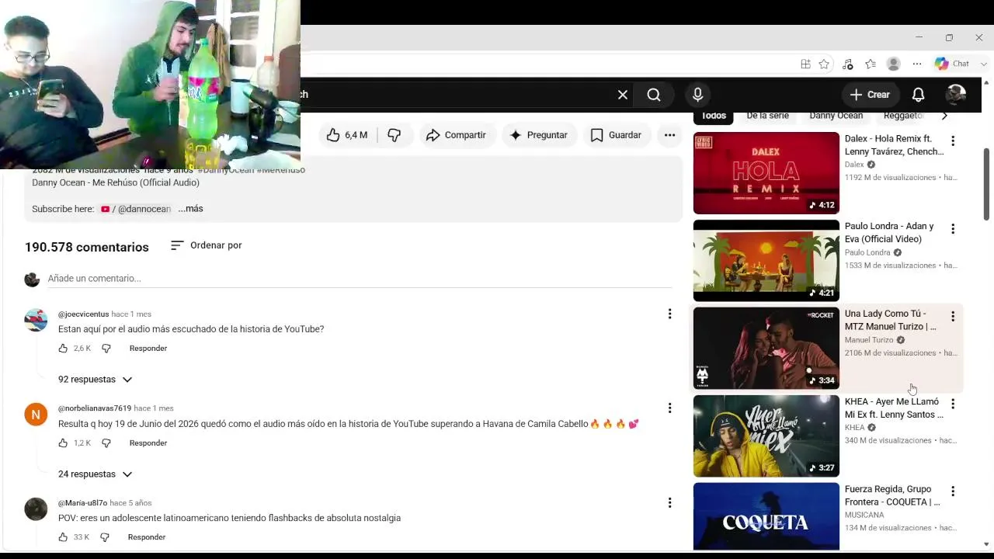994x559 pixels.
Task: Click the scrollbar down arrow
Action: coord(987,544)
